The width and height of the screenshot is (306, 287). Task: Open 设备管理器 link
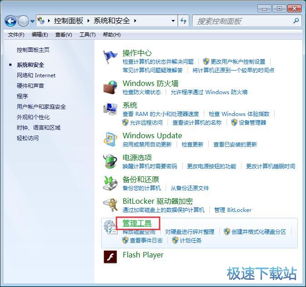coord(252,123)
